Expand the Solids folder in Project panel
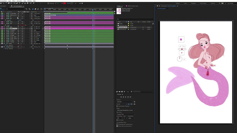The width and height of the screenshot is (237, 133). (x=117, y=24)
